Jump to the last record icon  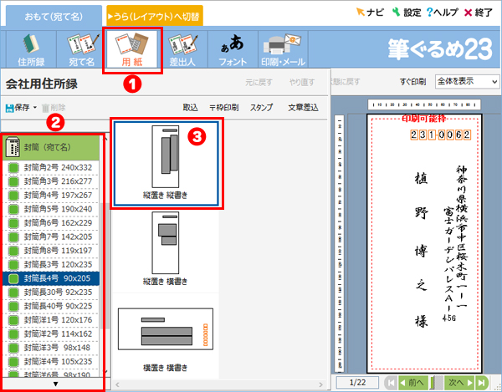coord(481,382)
